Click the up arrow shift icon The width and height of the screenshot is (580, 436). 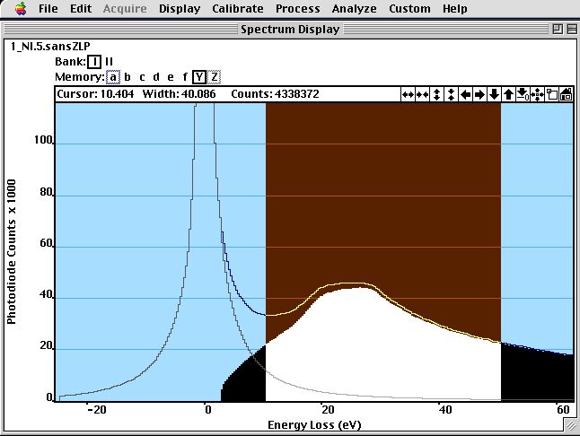tap(508, 94)
